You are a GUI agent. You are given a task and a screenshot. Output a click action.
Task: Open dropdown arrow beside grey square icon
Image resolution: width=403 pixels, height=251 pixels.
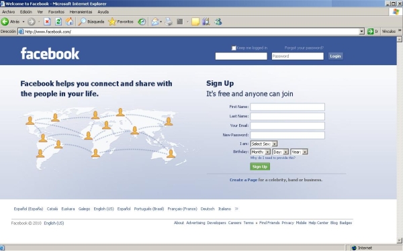pyautogui.click(x=187, y=22)
